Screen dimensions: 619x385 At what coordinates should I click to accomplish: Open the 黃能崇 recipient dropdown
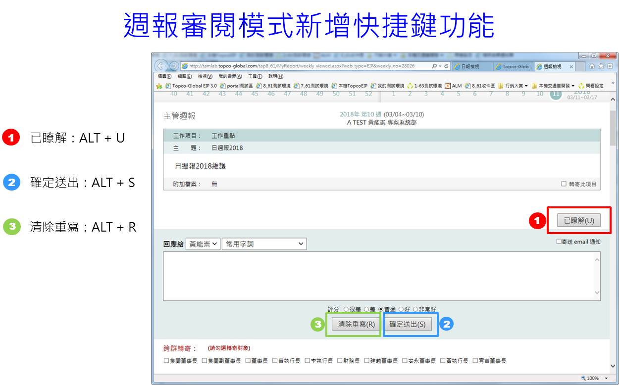coord(203,244)
